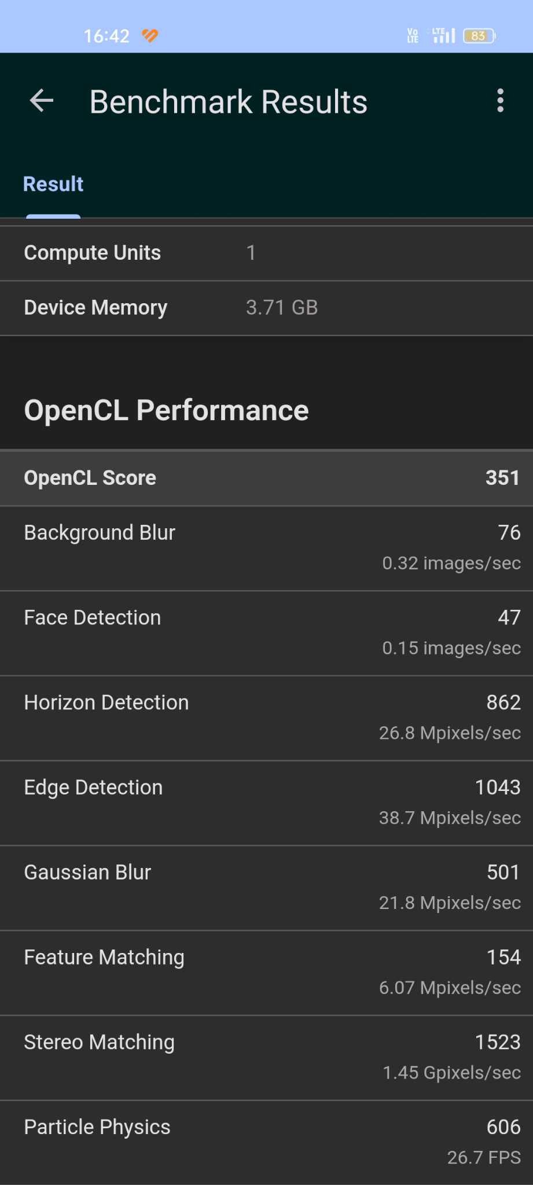
Task: Open the three-dot overflow menu
Action: (500, 101)
